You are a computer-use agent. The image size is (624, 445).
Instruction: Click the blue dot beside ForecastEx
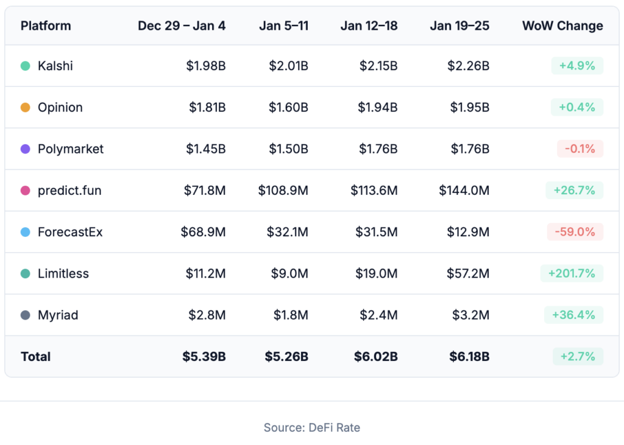25,232
